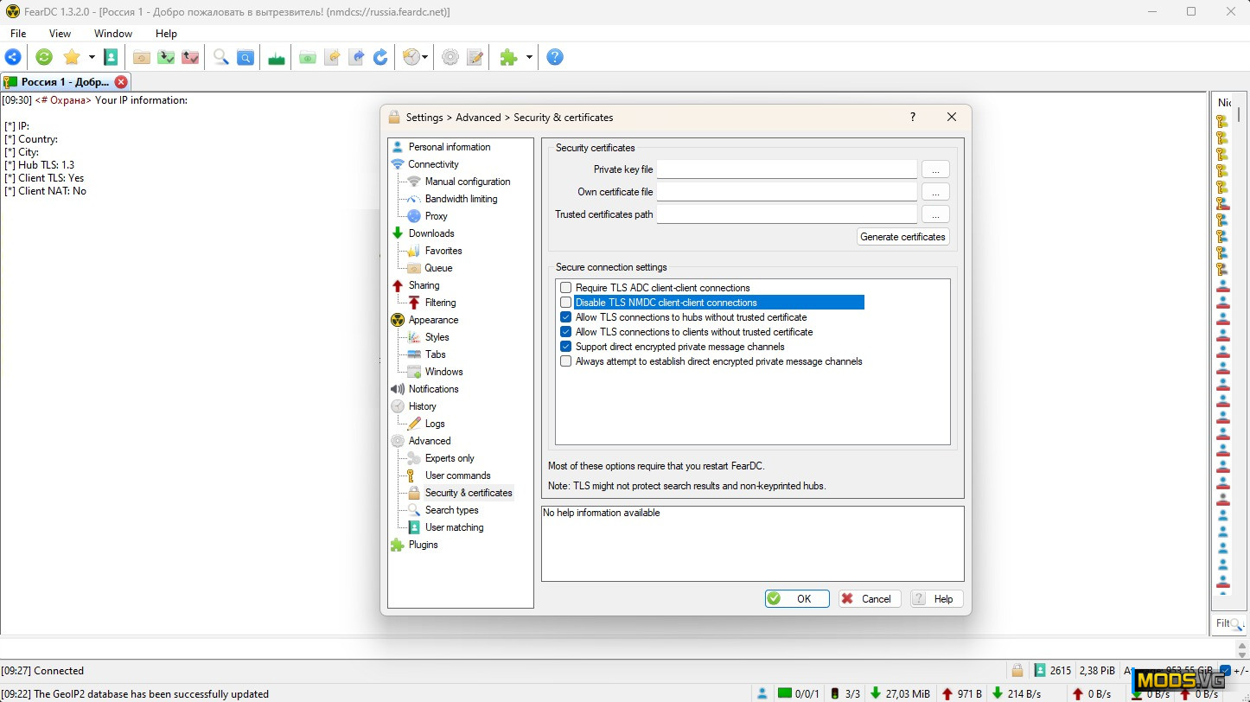
Task: Select User commands in the settings tree
Action: click(457, 475)
